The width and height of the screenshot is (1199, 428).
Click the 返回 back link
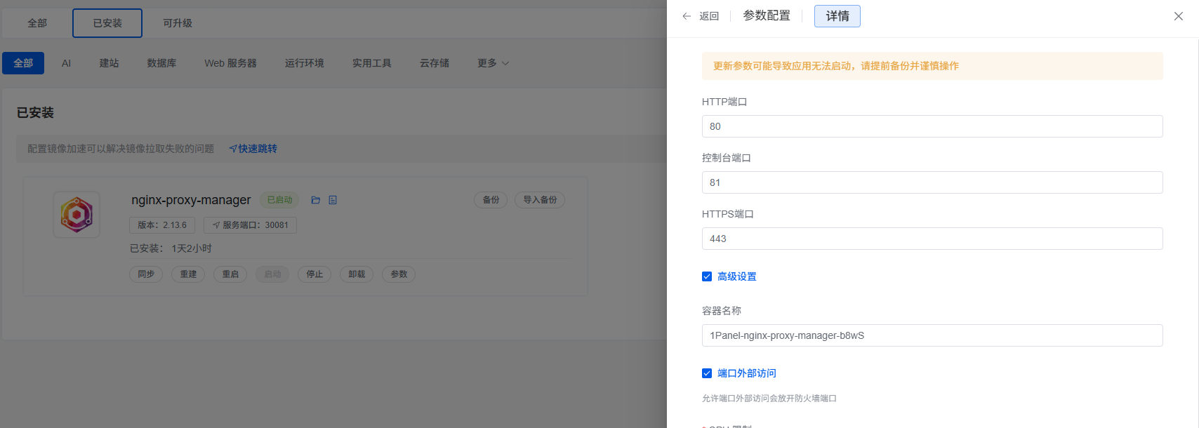(709, 16)
